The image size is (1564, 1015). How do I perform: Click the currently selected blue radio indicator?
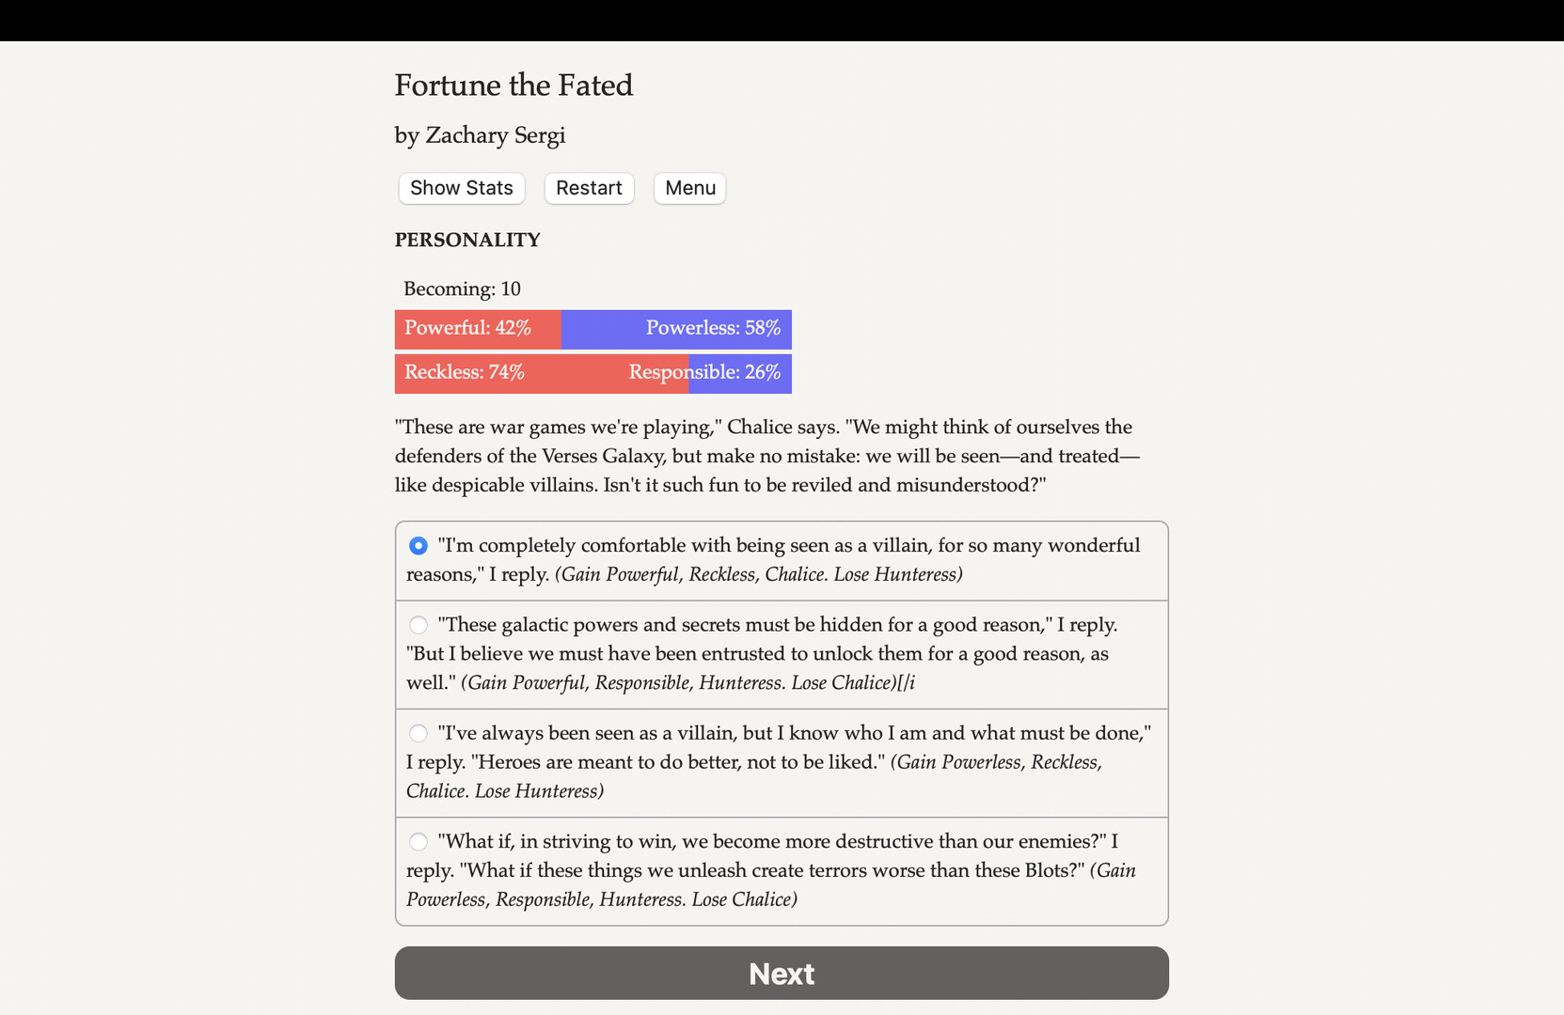[418, 545]
